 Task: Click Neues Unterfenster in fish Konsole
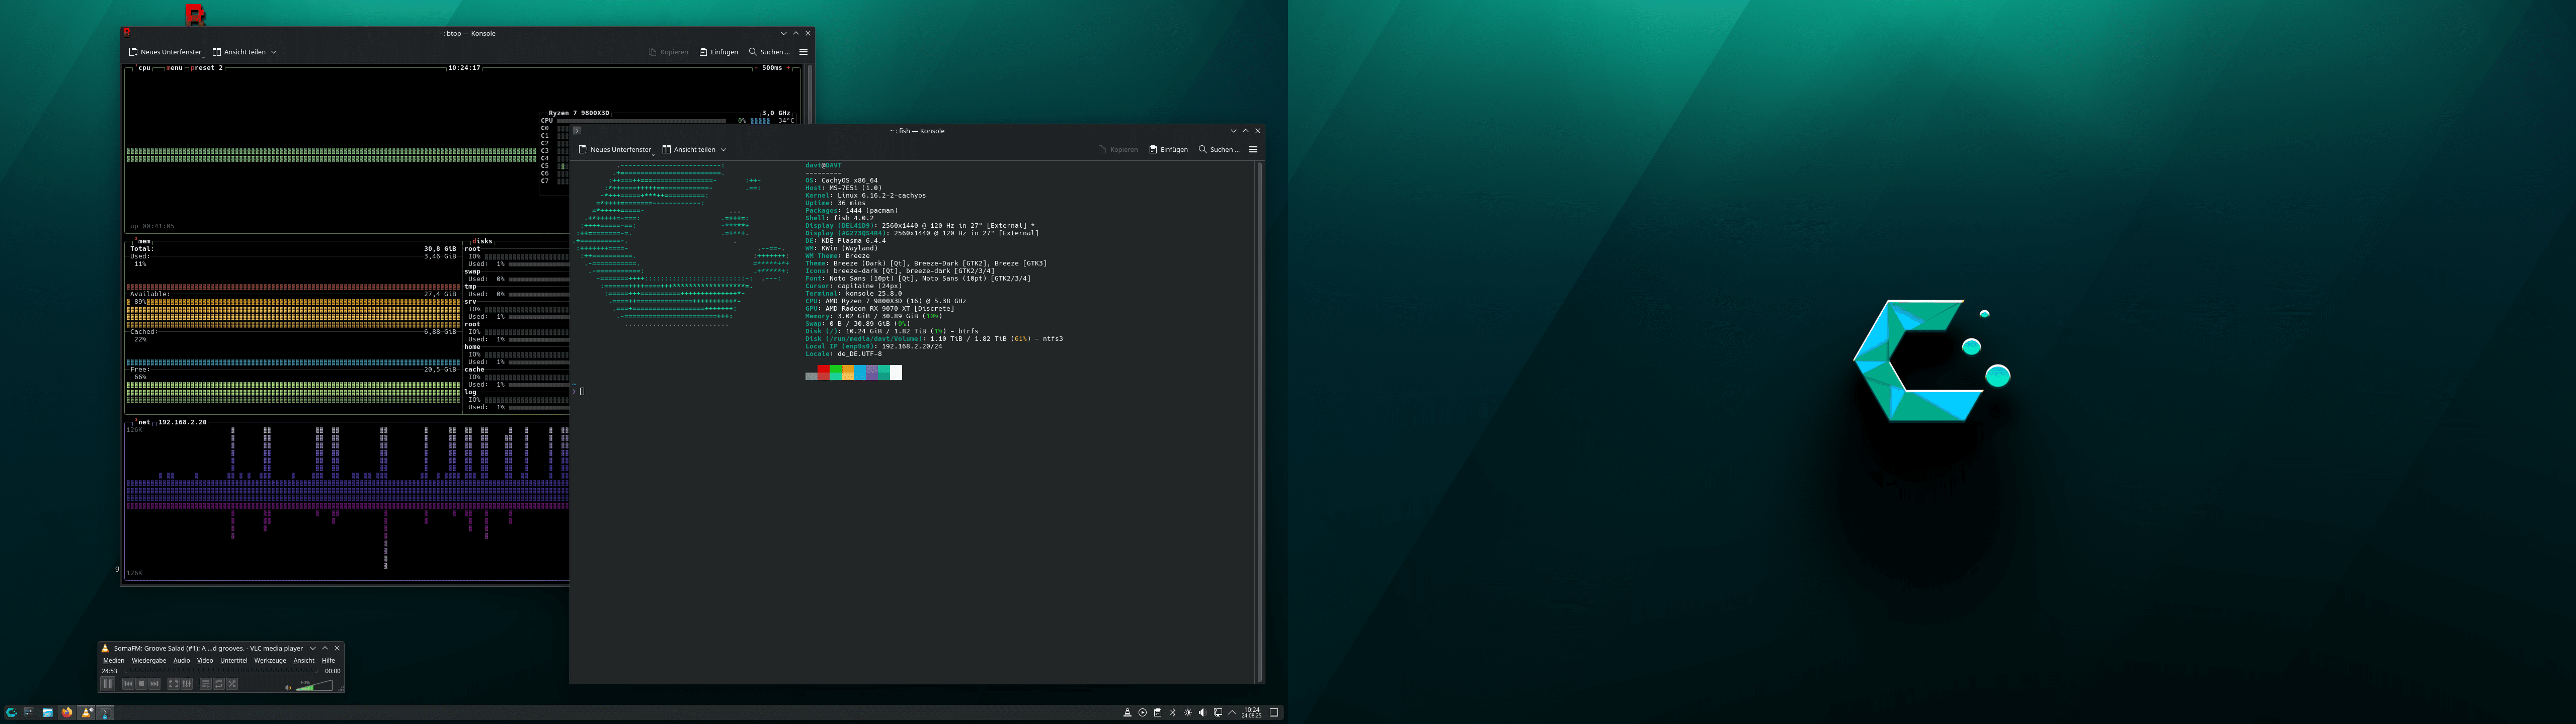coord(615,150)
